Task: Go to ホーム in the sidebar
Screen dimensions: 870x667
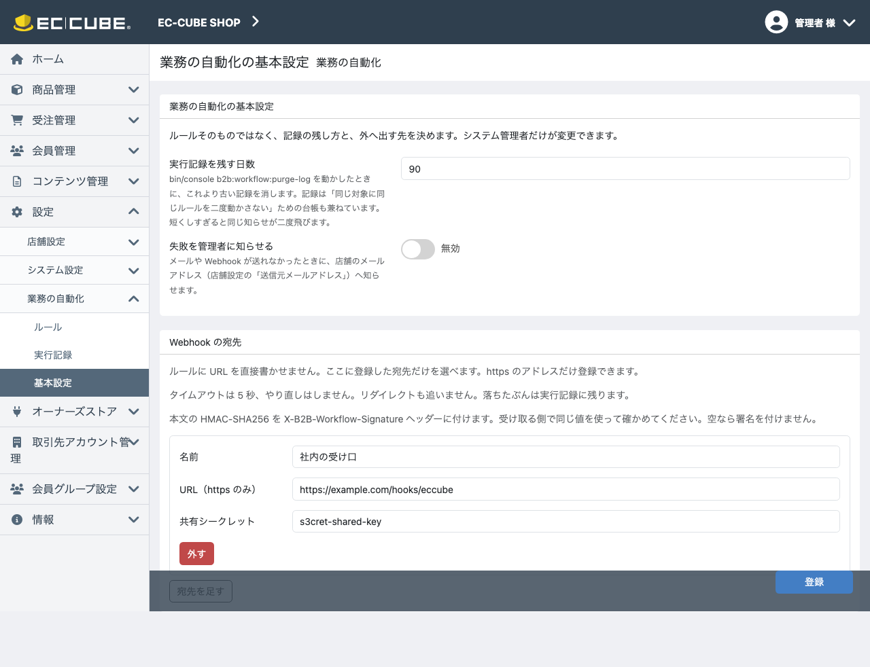Action: 74,59
